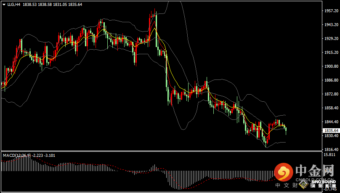Click the 1943.20 price axis label

pyautogui.click(x=330, y=25)
